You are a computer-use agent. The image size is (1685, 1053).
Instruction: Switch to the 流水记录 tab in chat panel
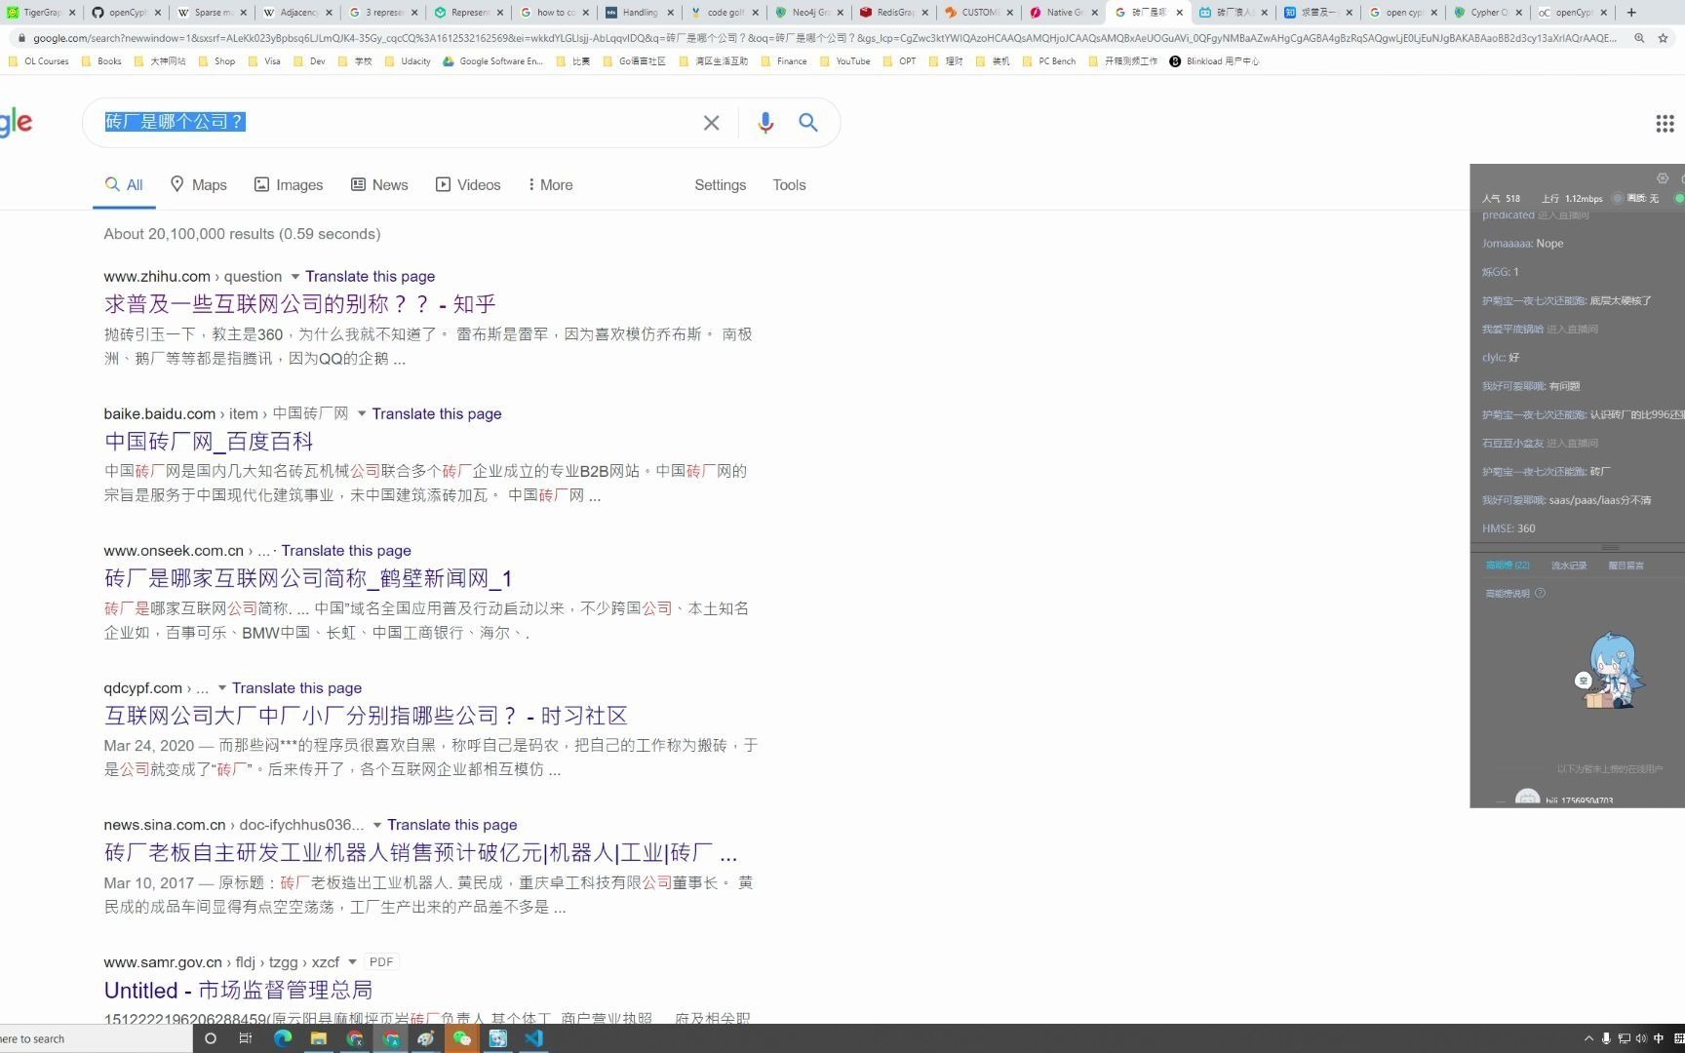[x=1569, y=565]
